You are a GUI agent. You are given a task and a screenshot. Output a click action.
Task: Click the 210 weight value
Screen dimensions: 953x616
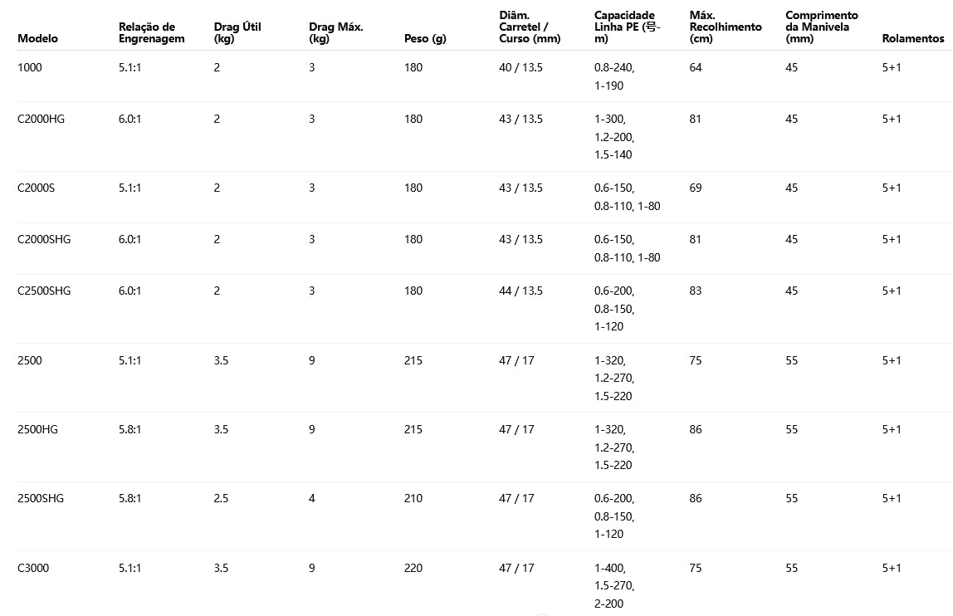(x=413, y=498)
